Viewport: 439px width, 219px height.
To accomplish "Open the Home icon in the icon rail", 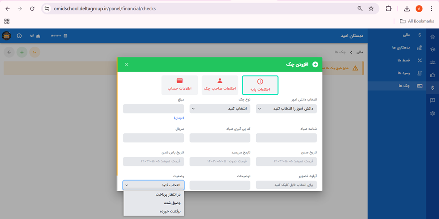I will [433, 36].
